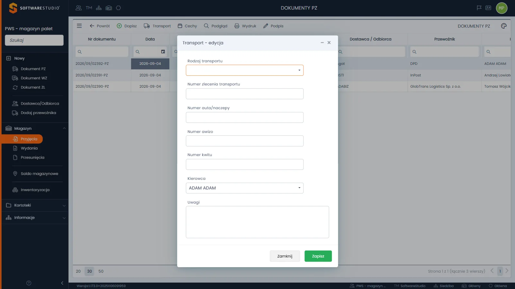Open the Rodzaj transportu dropdown
515x289 pixels.
click(245, 70)
